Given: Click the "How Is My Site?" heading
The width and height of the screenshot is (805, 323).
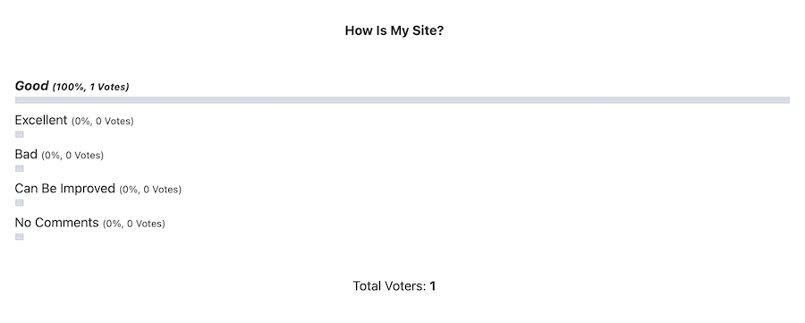Looking at the screenshot, I should point(394,30).
